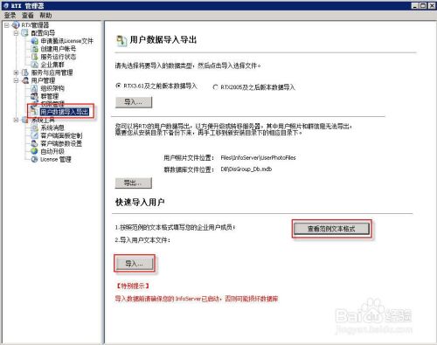Click 导入 button under version radio options
437x345 pixels.
click(134, 102)
